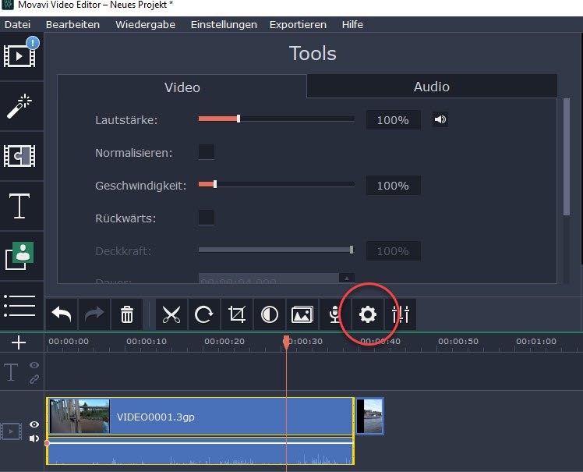This screenshot has width=583, height=472.
Task: Enable the Normalisieren checkbox
Action: coord(207,152)
